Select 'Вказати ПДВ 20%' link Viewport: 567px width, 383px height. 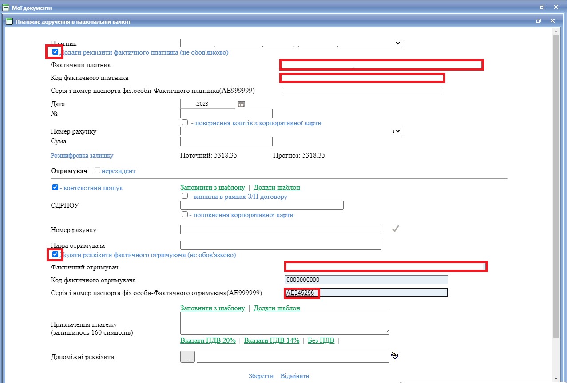tap(208, 340)
